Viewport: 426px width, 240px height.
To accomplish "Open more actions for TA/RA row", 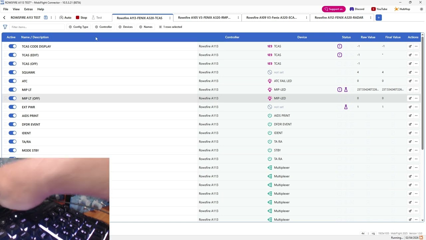I will coord(416,142).
